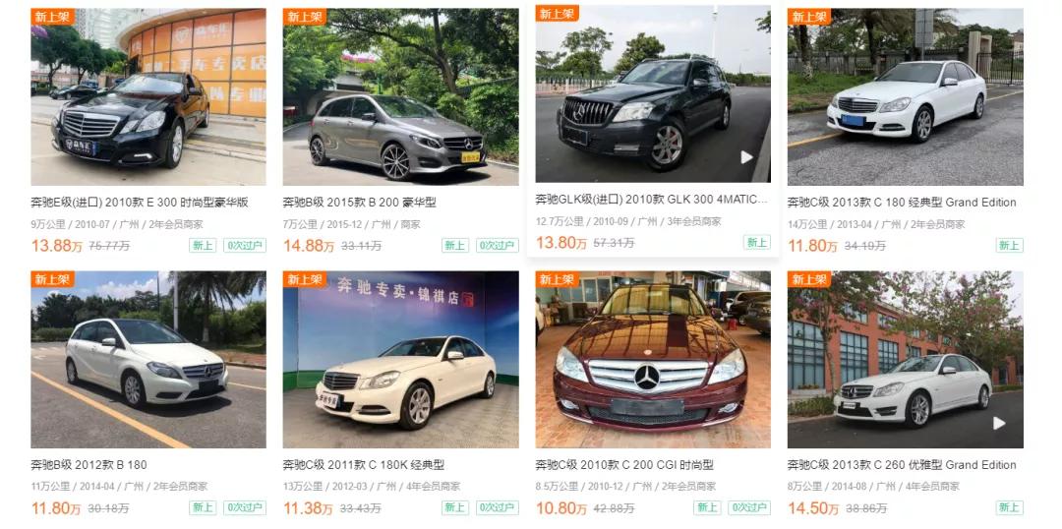Click 新上架 badge on B 200 listing

pos(305,17)
